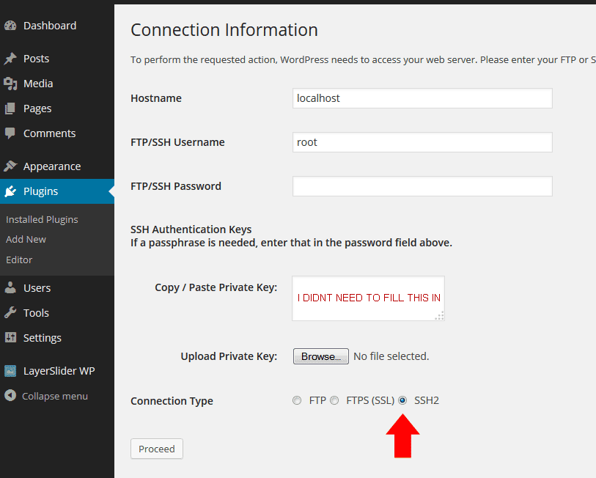Click the LayerSlider WP icon
This screenshot has height=478, width=596.
[10, 371]
